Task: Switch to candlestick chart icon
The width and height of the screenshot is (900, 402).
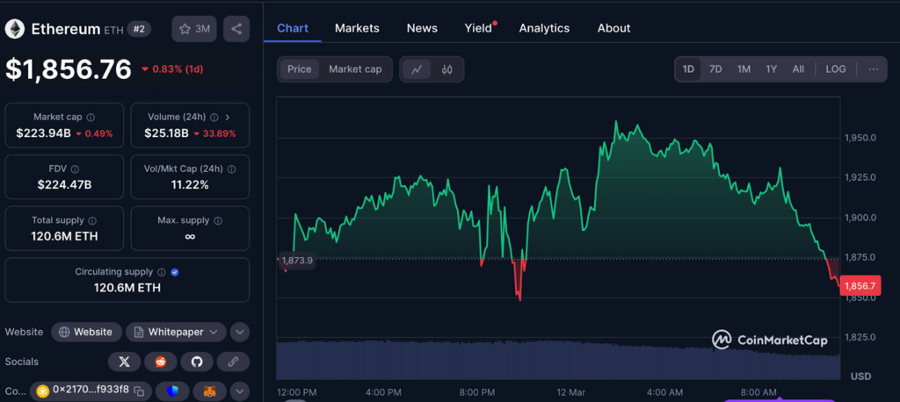Action: pyautogui.click(x=446, y=69)
